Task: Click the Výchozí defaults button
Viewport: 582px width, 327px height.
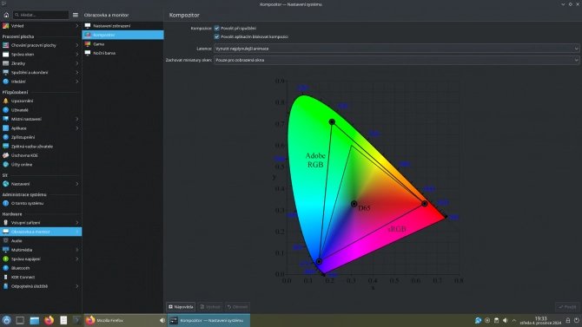Action: point(210,307)
